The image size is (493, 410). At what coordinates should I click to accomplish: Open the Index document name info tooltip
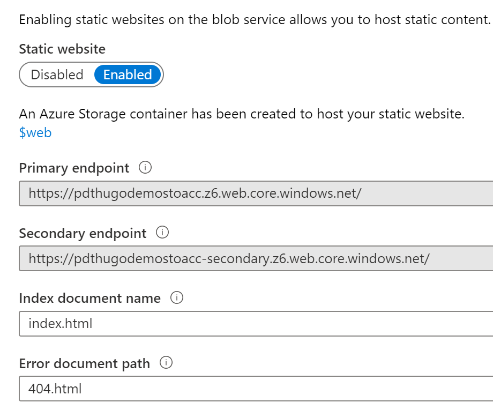[176, 298]
